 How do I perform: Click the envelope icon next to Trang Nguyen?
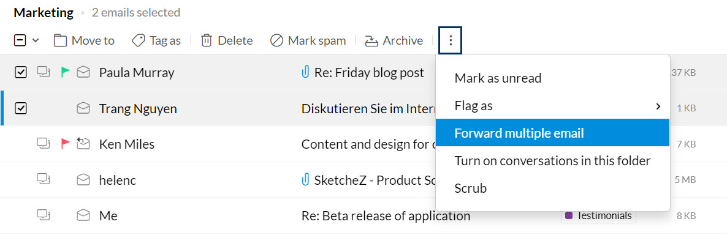pyautogui.click(x=83, y=108)
